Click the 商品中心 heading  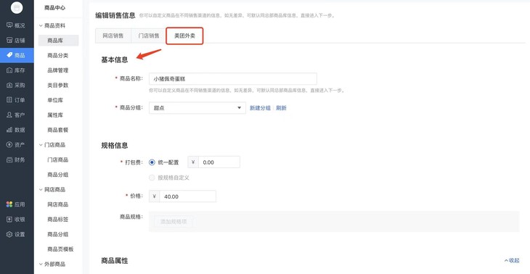[54, 8]
